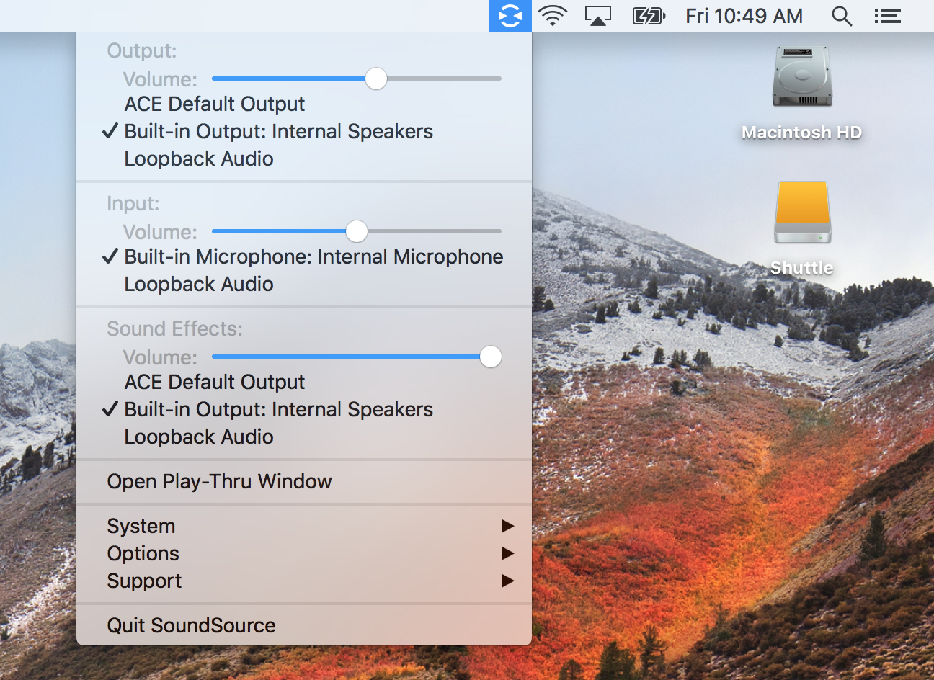Expand the Options submenu
The height and width of the screenshot is (680, 934).
point(304,553)
